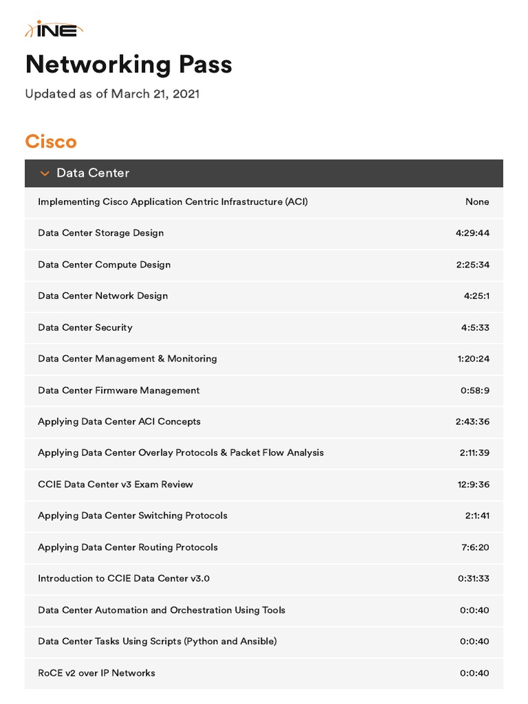This screenshot has width=528, height=704.
Task: Open CCIE Data Center v3 Exam Review
Action: tap(115, 484)
